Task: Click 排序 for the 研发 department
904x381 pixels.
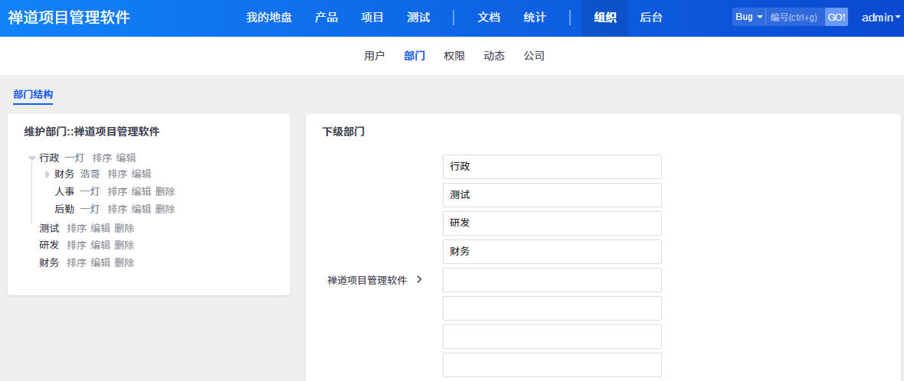Action: [77, 245]
